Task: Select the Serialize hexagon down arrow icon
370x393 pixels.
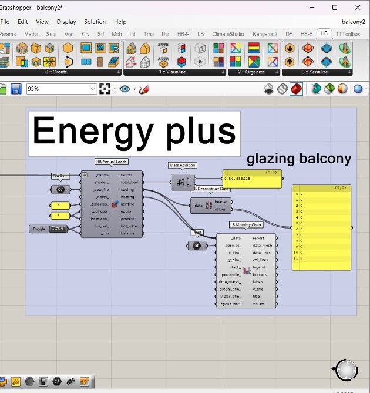Action: coord(290,48)
